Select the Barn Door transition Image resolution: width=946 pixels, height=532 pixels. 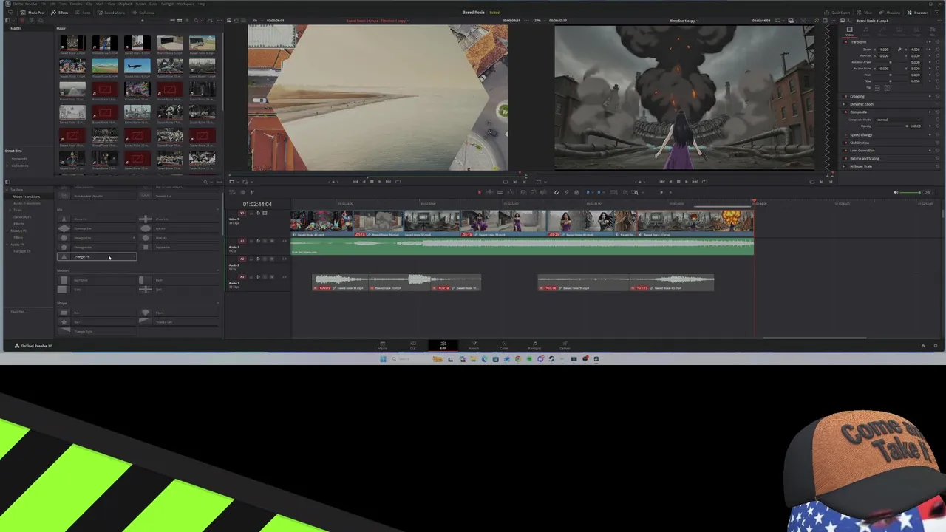click(97, 280)
